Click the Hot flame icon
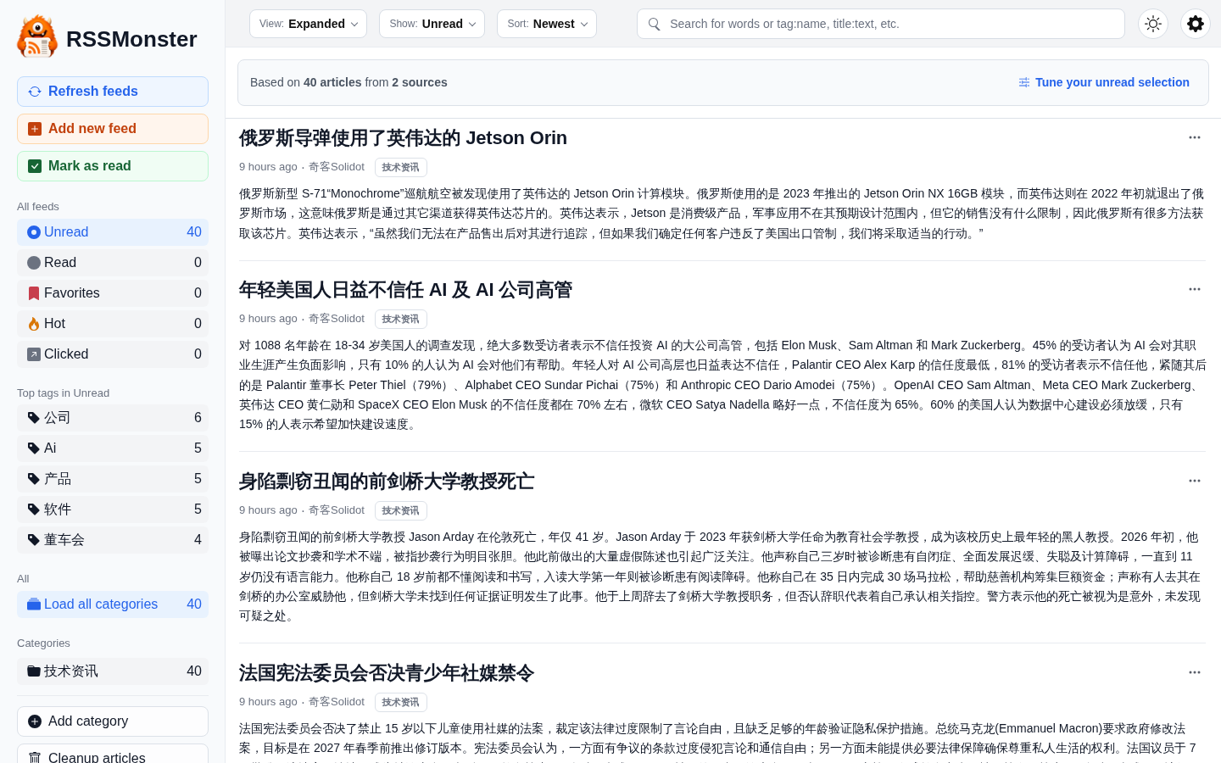1221x763 pixels. point(34,324)
